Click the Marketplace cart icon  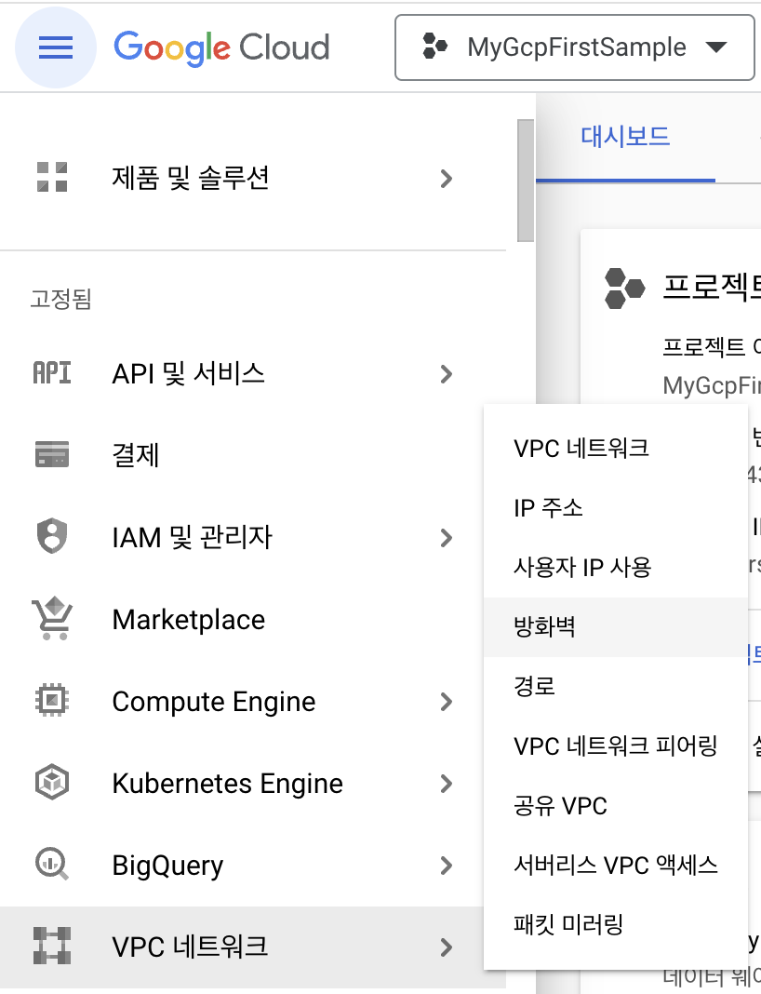coord(52,618)
